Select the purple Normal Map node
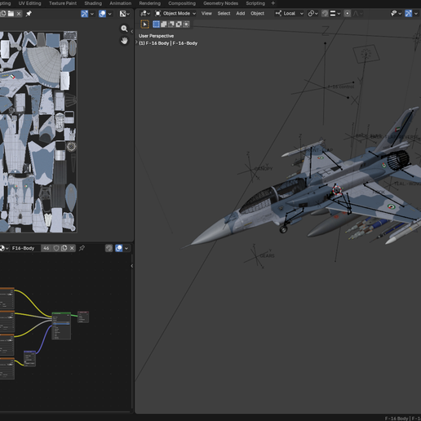This screenshot has width=421, height=421. click(x=29, y=358)
